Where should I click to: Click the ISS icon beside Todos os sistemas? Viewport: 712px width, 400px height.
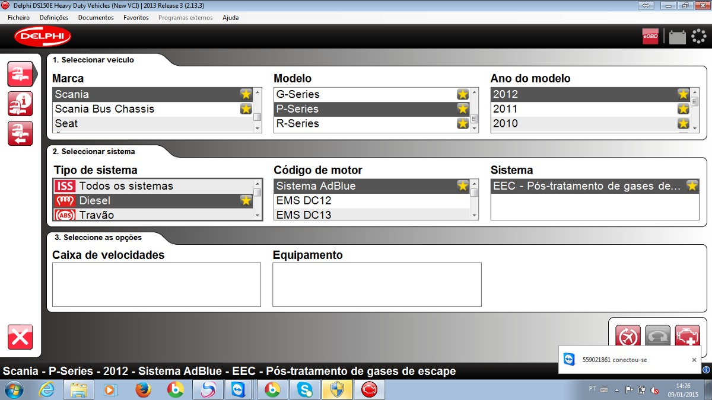65,186
